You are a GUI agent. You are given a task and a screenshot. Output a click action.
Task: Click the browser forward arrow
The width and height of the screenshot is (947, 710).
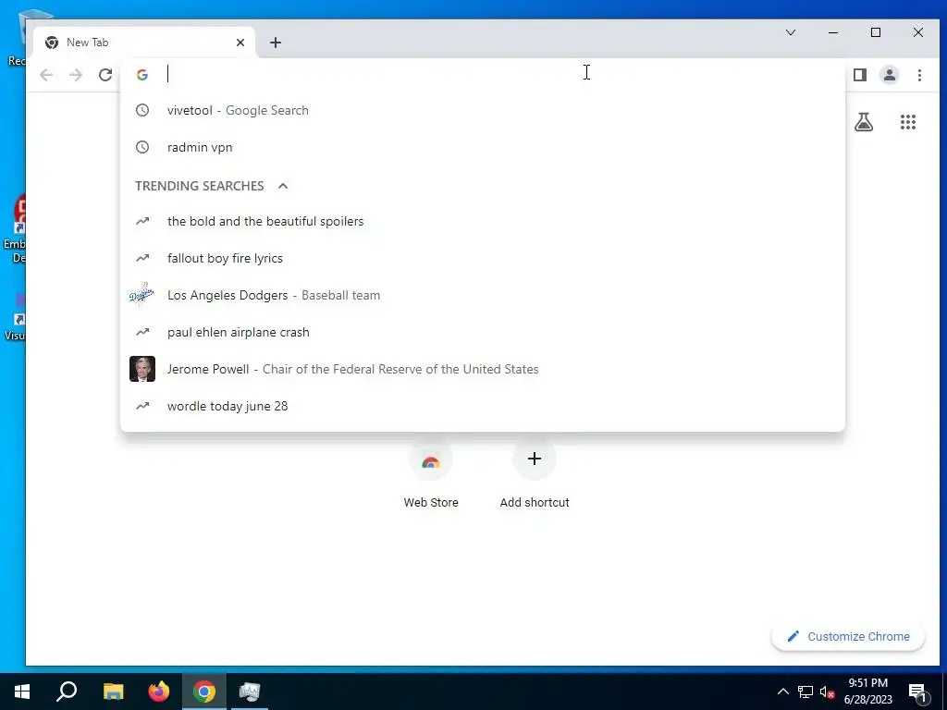pyautogui.click(x=76, y=75)
